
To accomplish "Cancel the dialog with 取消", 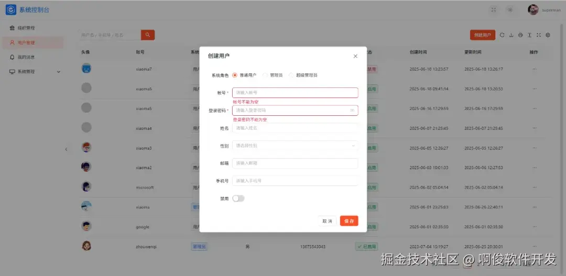I will [x=328, y=221].
